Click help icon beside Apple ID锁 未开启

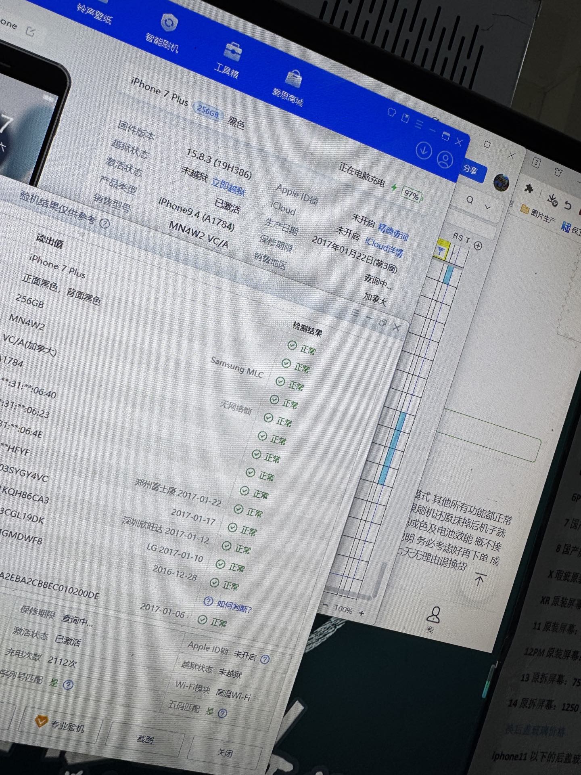(x=265, y=660)
